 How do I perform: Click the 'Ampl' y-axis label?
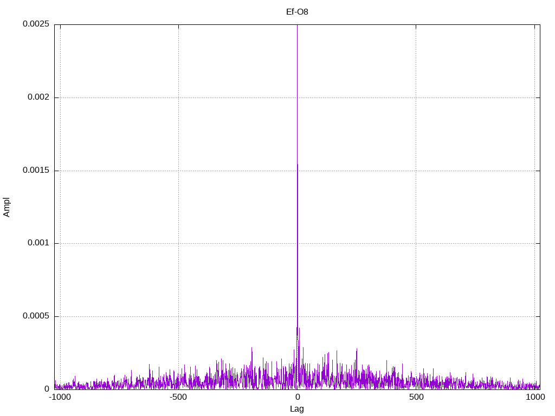tap(7, 207)
